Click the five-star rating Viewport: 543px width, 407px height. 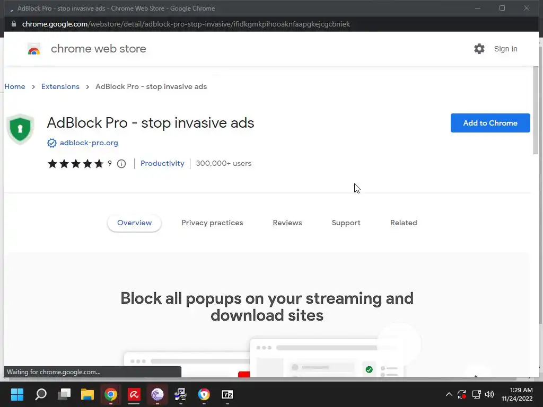[x=75, y=163]
